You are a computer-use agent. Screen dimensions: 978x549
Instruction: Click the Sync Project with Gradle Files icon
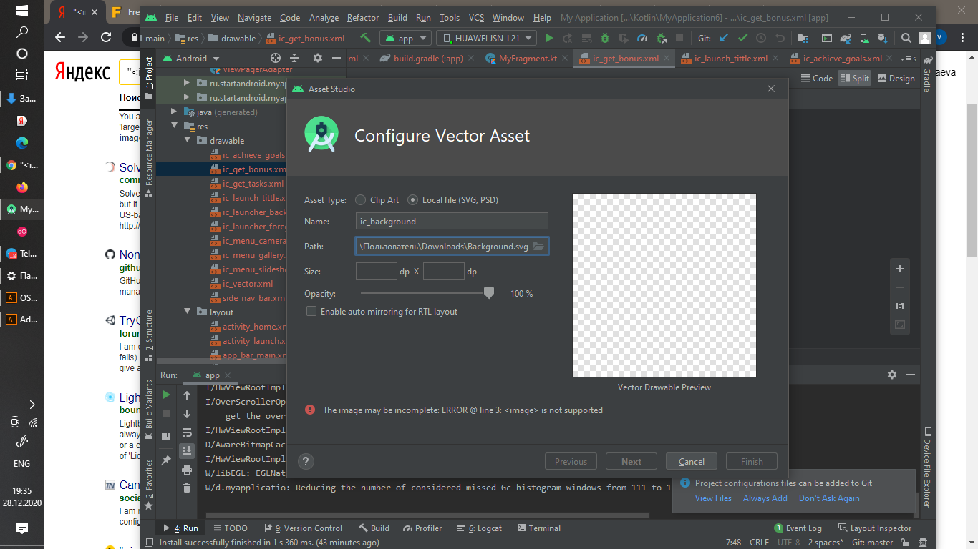846,39
